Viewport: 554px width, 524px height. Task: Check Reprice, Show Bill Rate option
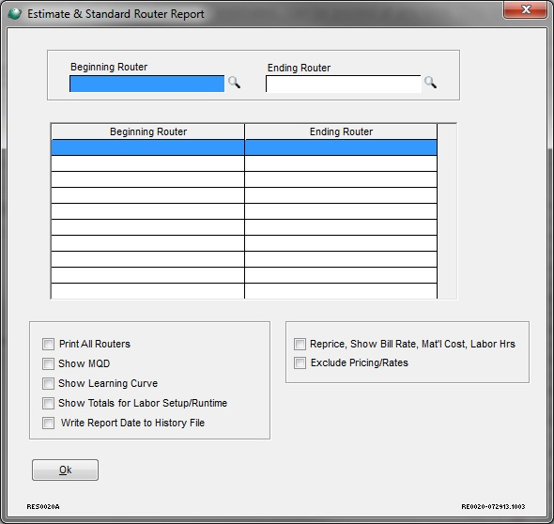tap(300, 344)
